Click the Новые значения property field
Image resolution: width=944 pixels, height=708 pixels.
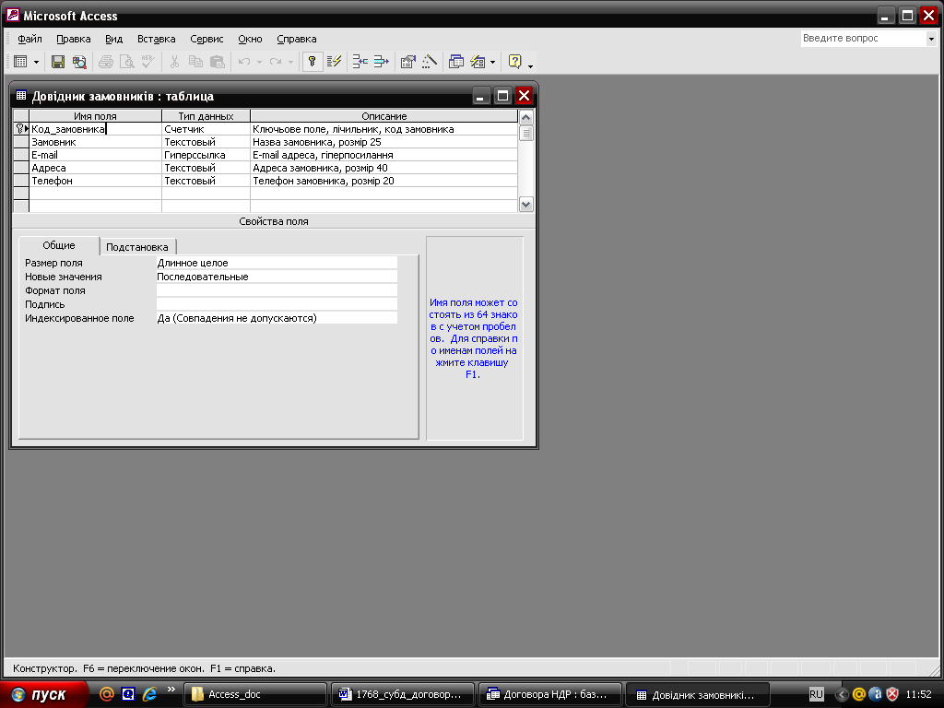point(277,277)
